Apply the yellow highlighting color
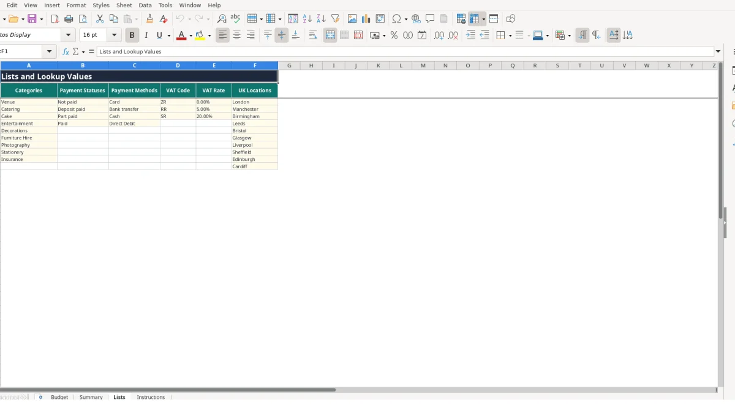This screenshot has width=735, height=413. [x=200, y=35]
